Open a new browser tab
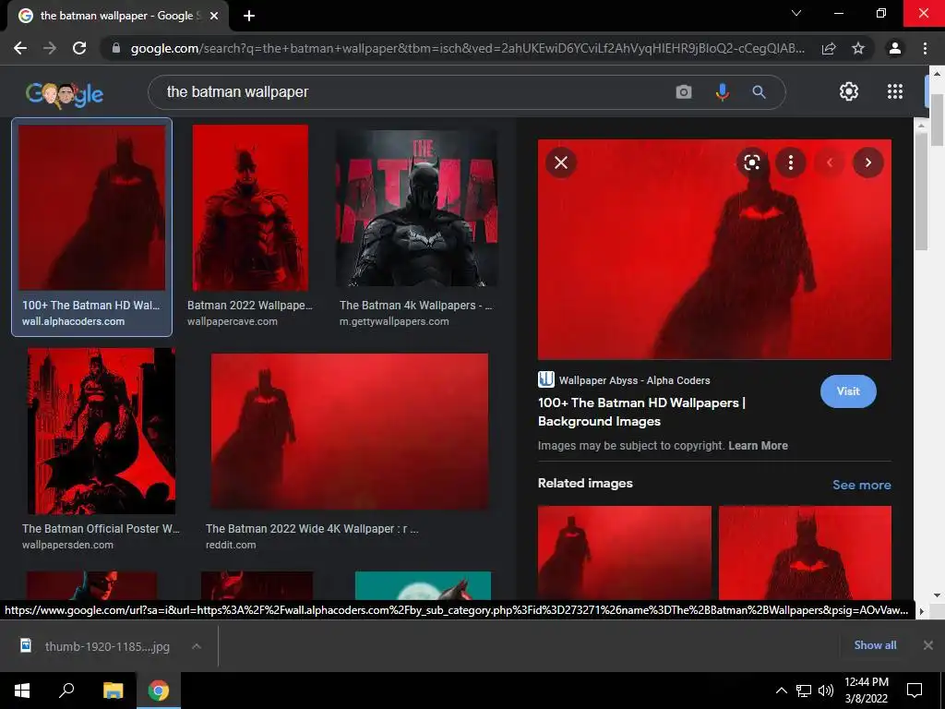Viewport: 945px width, 709px height. [x=249, y=16]
